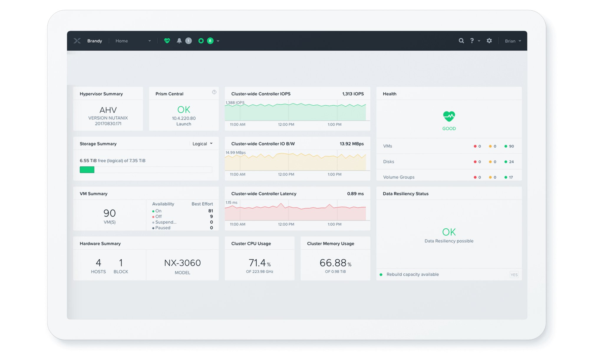Open the Home view dropdown
The image size is (594, 357).
coord(133,41)
